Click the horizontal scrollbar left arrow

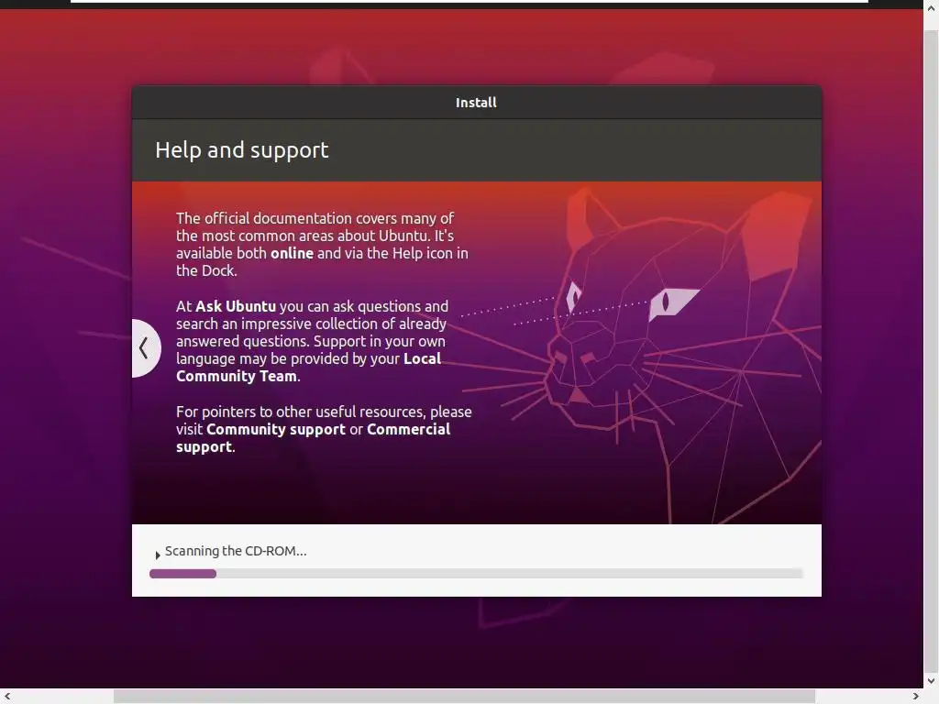[x=7, y=697]
